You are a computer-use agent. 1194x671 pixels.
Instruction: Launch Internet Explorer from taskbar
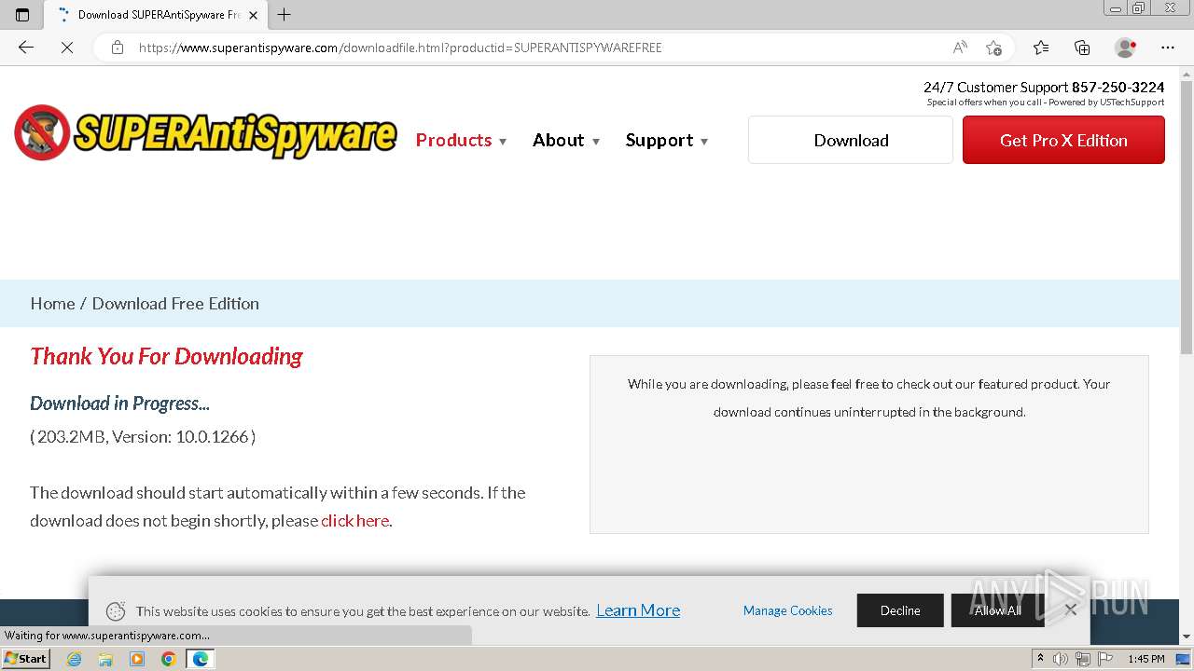pyautogui.click(x=75, y=659)
